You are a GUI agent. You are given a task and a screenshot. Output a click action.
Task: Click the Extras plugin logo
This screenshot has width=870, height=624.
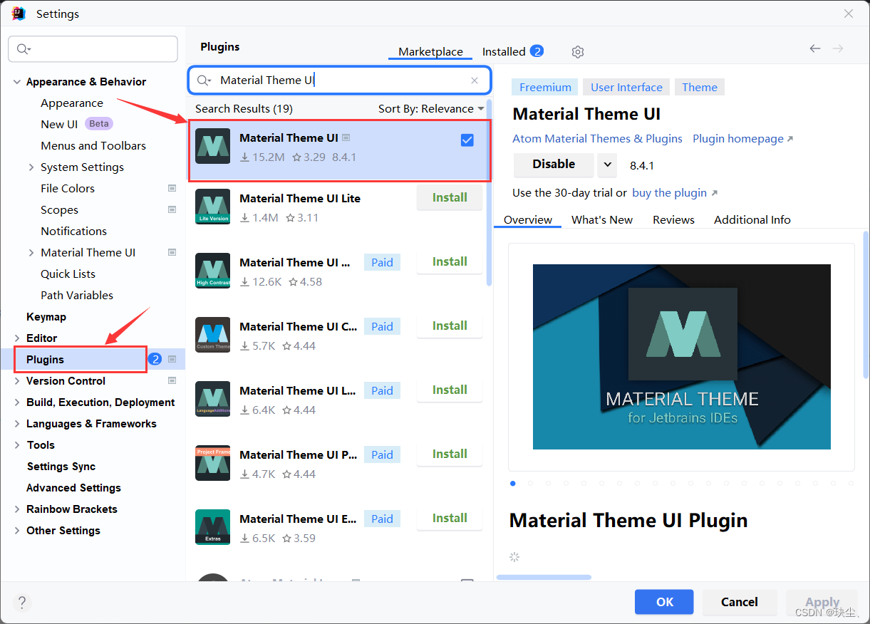tap(212, 527)
